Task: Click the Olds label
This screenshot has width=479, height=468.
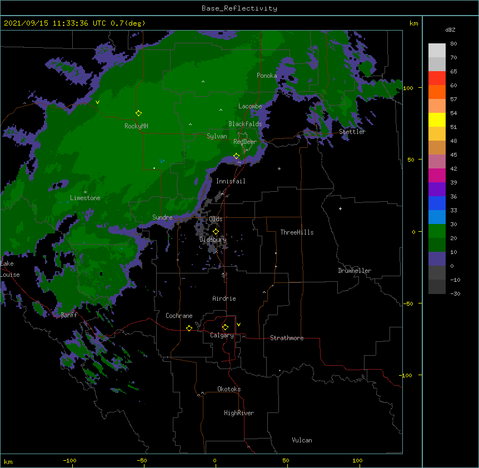Action: (216, 219)
